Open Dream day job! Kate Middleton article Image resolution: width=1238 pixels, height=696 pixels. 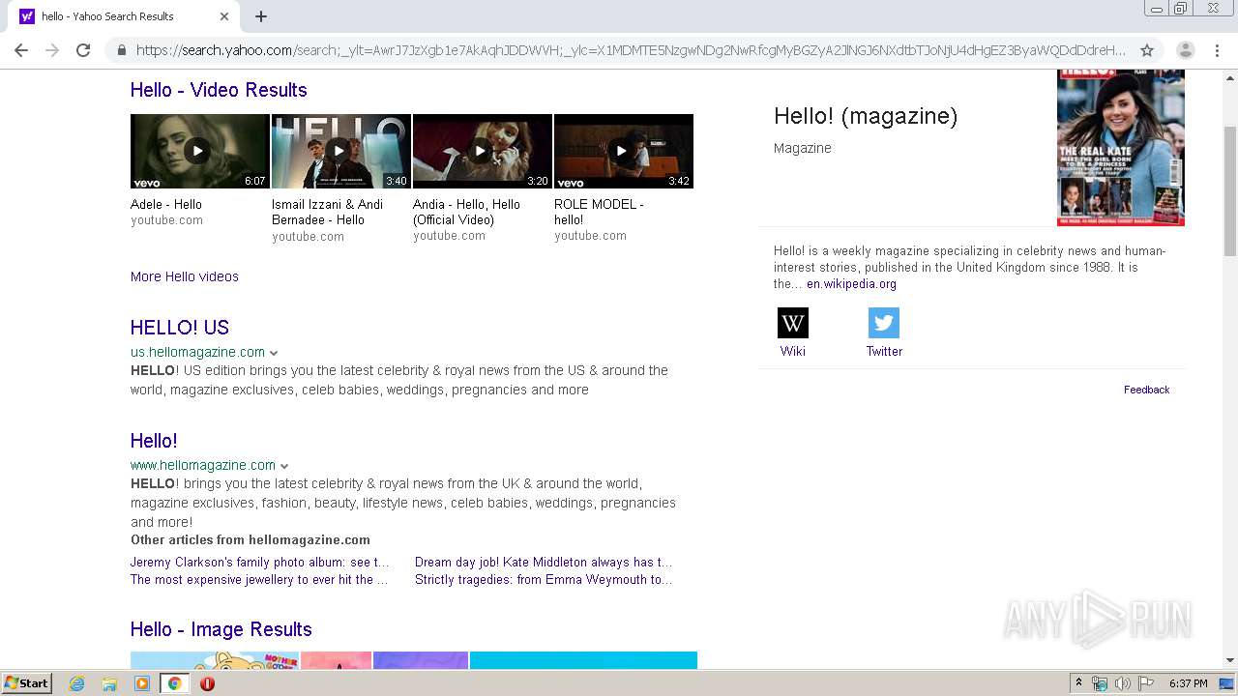click(544, 562)
